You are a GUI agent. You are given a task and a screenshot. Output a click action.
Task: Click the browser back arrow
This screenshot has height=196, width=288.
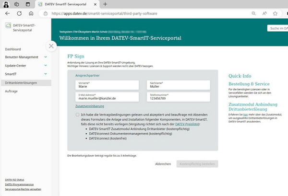(x=7, y=13)
